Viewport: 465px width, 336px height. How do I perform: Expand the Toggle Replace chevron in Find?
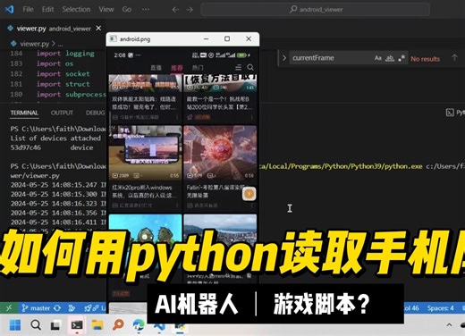tap(284, 58)
